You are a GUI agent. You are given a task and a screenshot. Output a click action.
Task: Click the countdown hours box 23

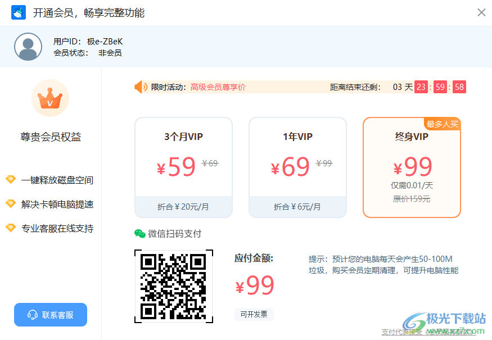(x=421, y=87)
